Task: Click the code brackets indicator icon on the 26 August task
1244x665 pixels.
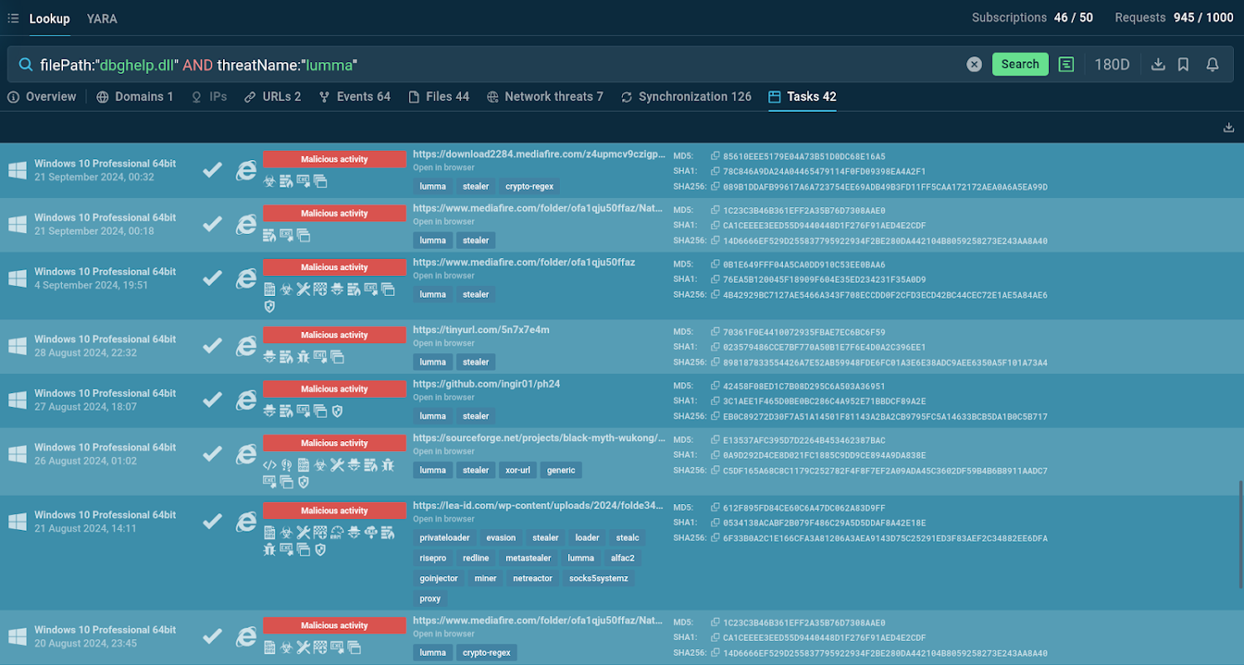Action: 270,465
